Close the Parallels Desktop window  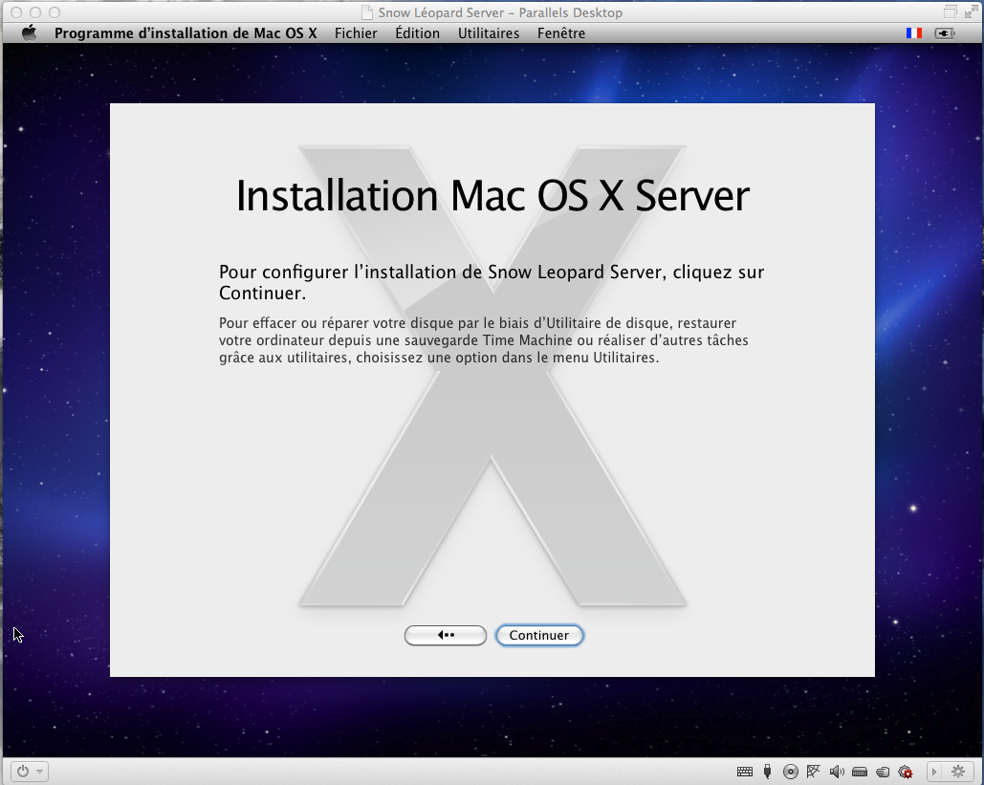pyautogui.click(x=16, y=12)
